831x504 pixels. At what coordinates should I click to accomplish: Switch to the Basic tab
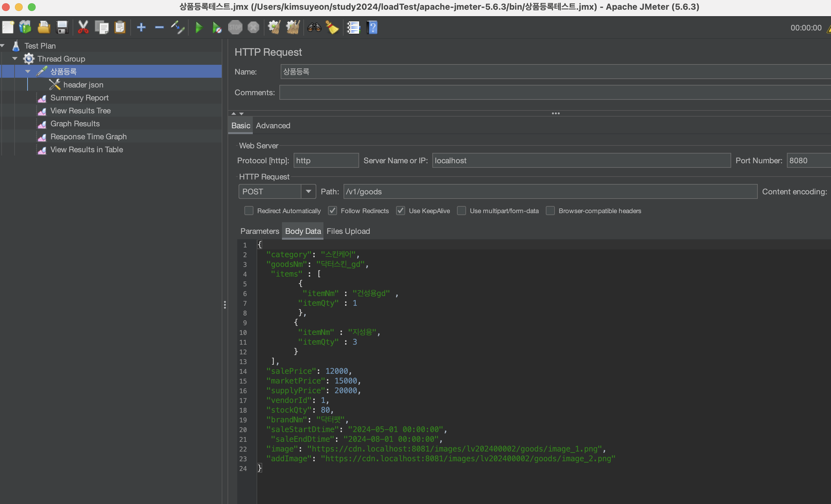[240, 125]
